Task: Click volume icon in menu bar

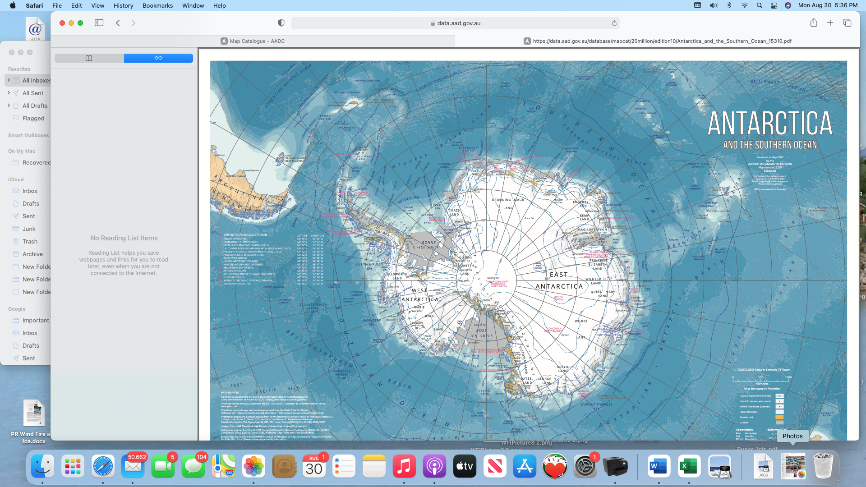Action: click(714, 5)
